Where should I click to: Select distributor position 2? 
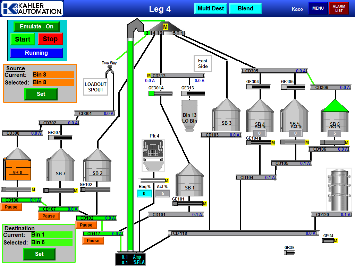[161, 33]
